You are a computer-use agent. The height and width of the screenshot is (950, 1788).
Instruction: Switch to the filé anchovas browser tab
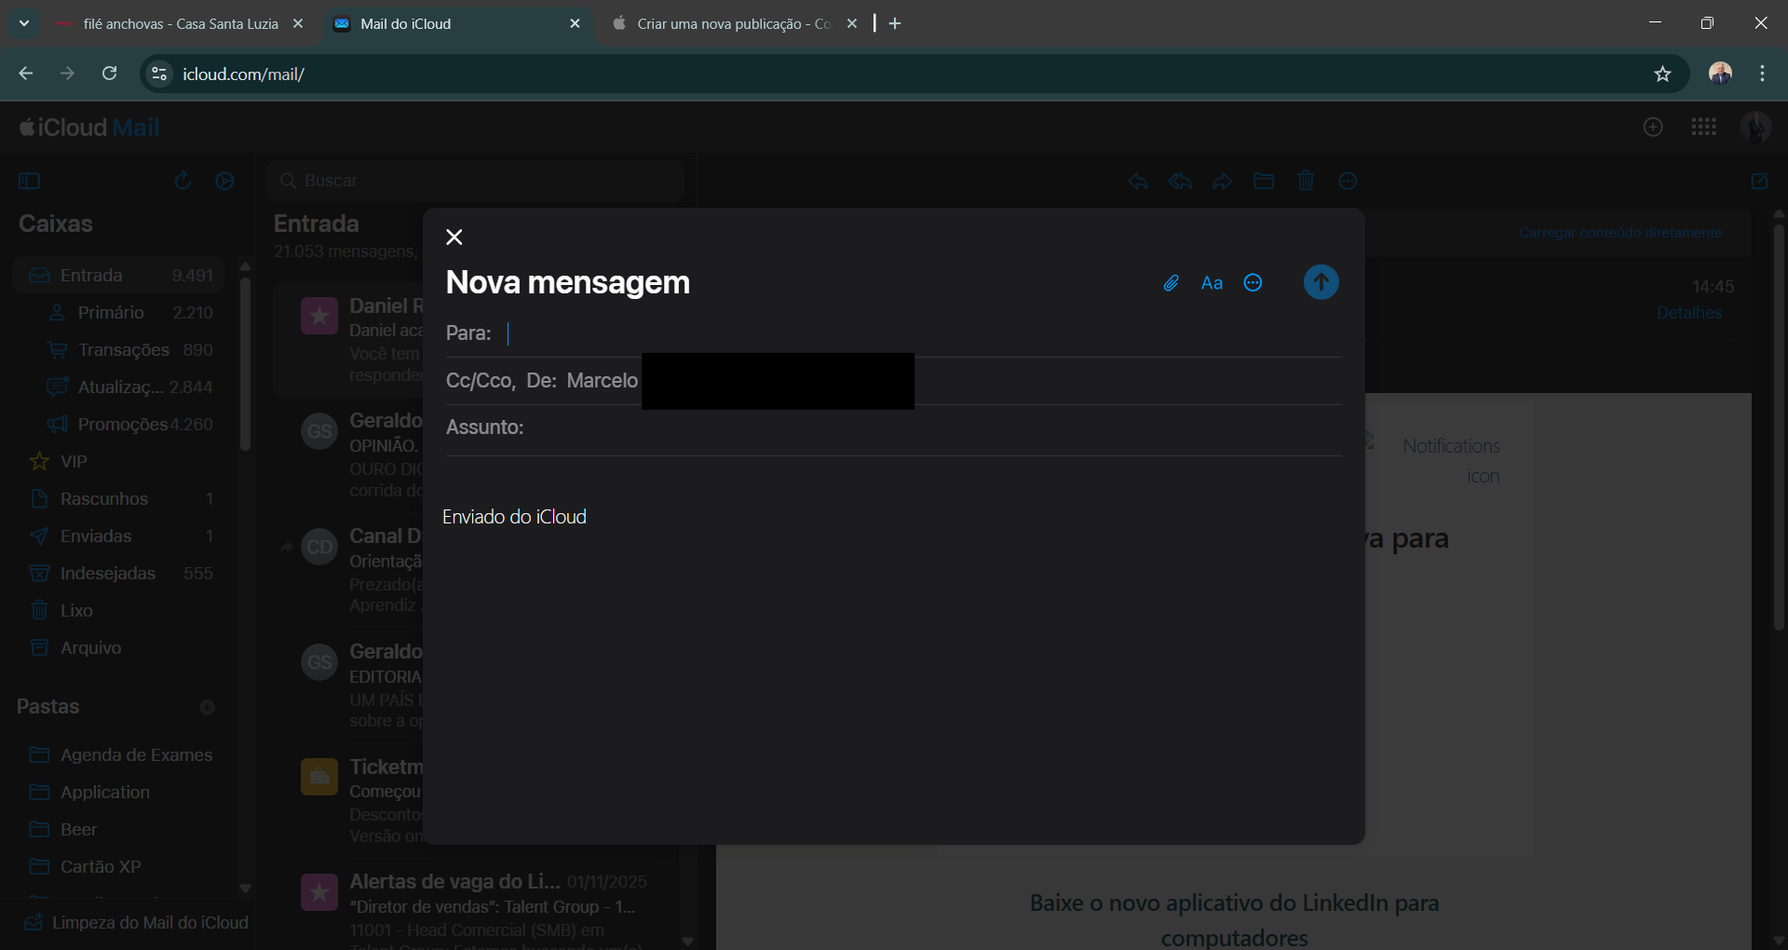pyautogui.click(x=179, y=24)
